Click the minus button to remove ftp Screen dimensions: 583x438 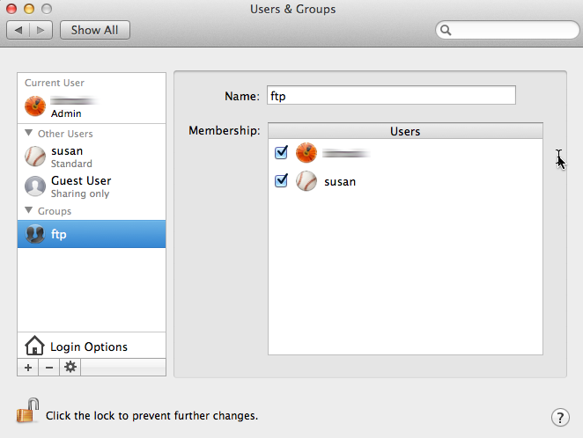click(x=49, y=368)
